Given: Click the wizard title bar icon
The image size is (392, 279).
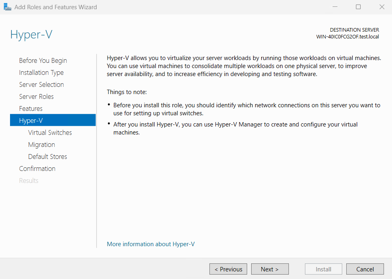Looking at the screenshot, I should click(7, 6).
